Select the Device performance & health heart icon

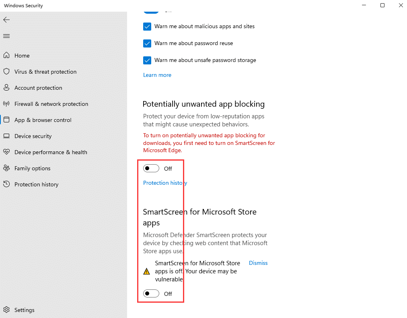6,152
